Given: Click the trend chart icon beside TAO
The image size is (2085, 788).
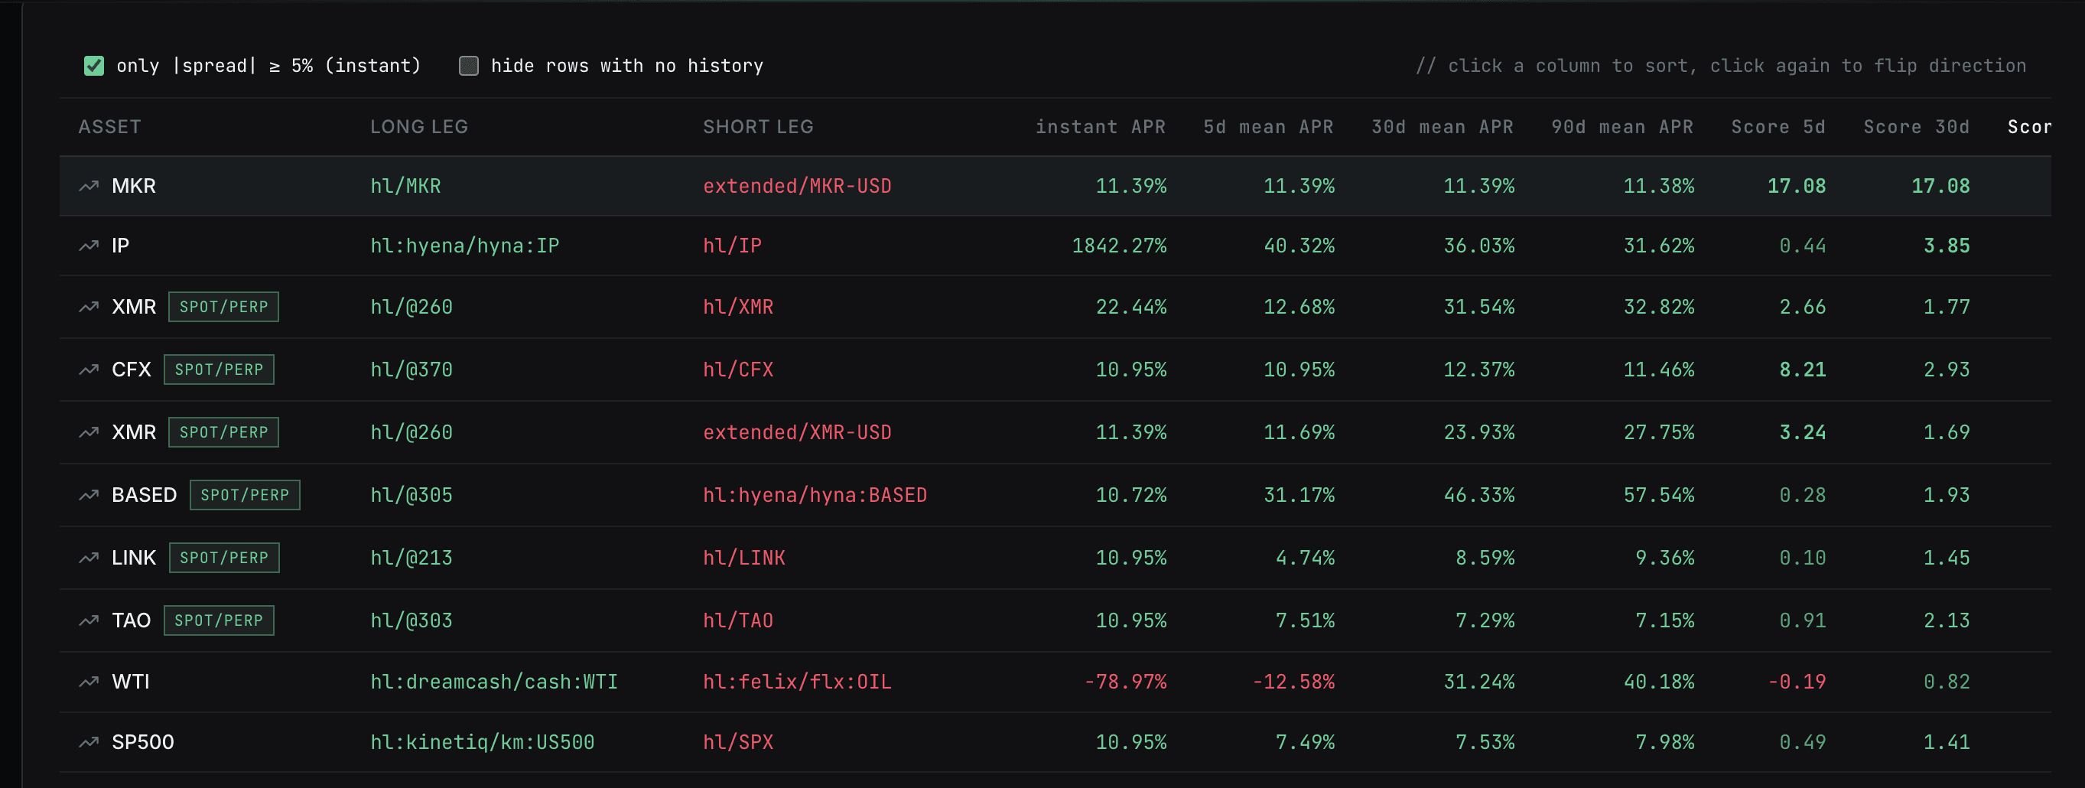Looking at the screenshot, I should coord(88,621).
